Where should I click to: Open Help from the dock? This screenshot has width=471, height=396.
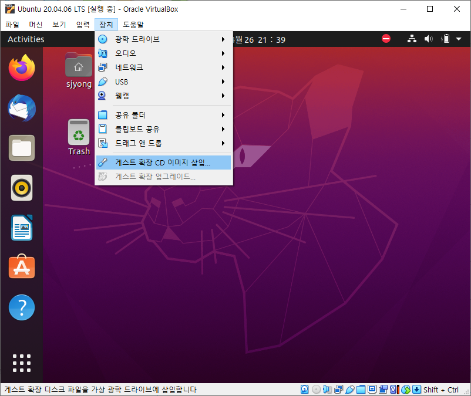tap(22, 307)
